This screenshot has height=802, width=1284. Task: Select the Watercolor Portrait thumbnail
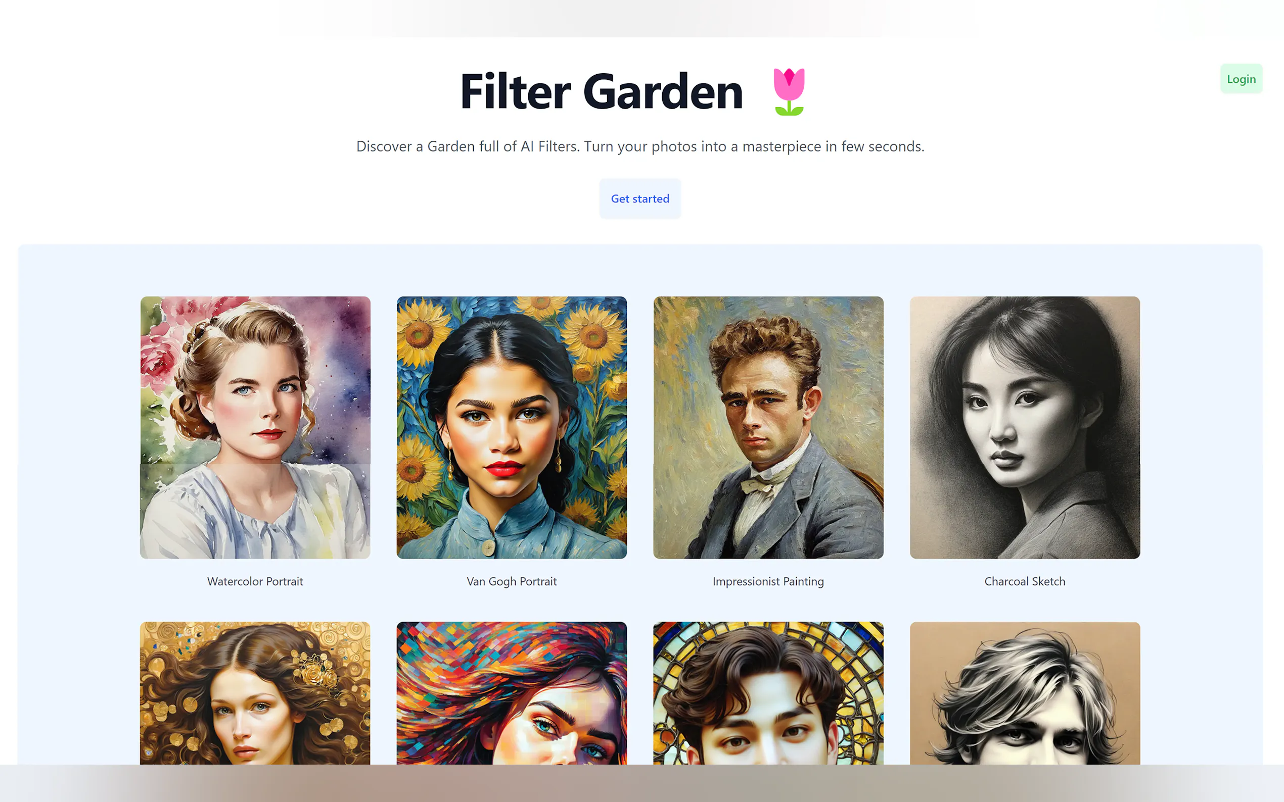point(255,428)
